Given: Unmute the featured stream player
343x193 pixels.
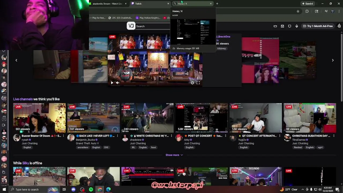Looking at the screenshot, I should [118, 83].
